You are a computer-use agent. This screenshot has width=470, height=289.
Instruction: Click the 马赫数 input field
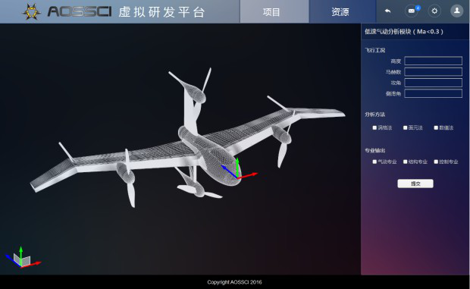(x=433, y=71)
